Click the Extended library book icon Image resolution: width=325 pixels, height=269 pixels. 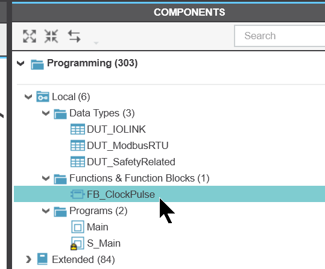[x=42, y=259]
